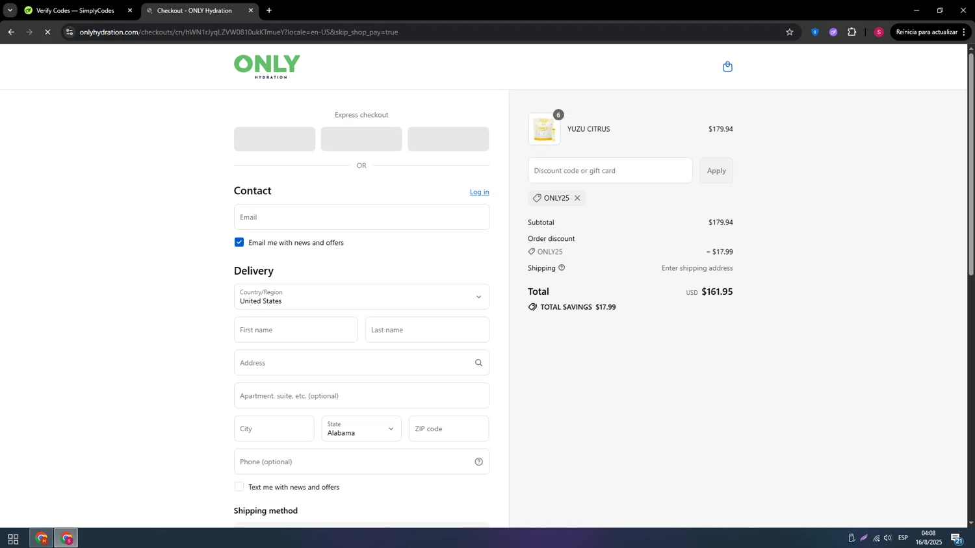Viewport: 975px width, 548px height.
Task: Close the Verify Codes SimplyCodes tab
Action: pyautogui.click(x=130, y=10)
